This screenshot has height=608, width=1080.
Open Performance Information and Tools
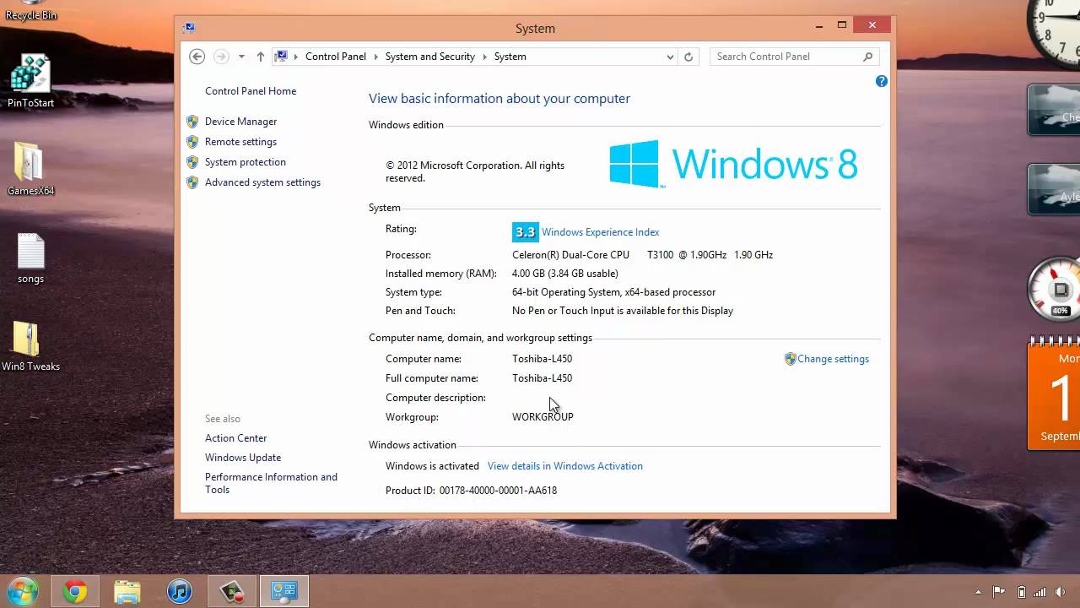[x=271, y=483]
